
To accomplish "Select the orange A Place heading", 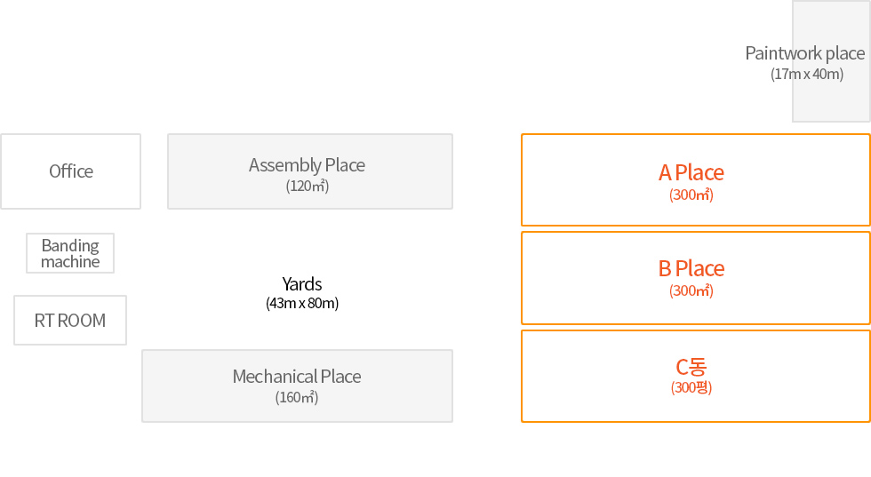I will tap(691, 172).
